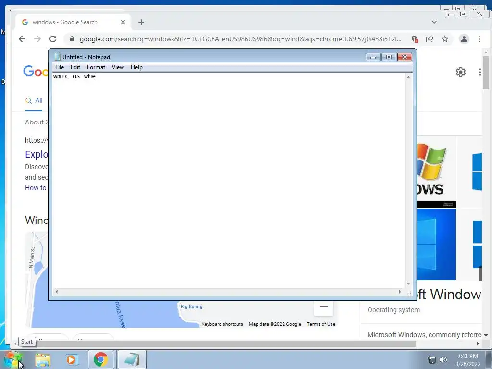The image size is (492, 369).
Task: Click the volume speaker icon in tray
Action: coord(443,360)
